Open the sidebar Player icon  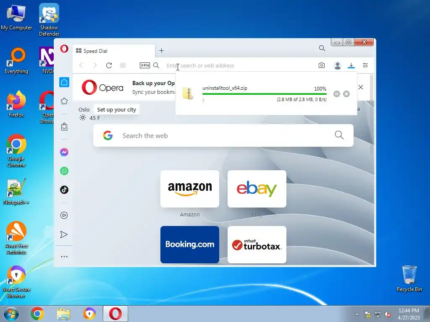pos(64,215)
